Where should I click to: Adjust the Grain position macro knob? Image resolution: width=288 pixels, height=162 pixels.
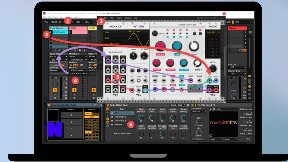141,118
